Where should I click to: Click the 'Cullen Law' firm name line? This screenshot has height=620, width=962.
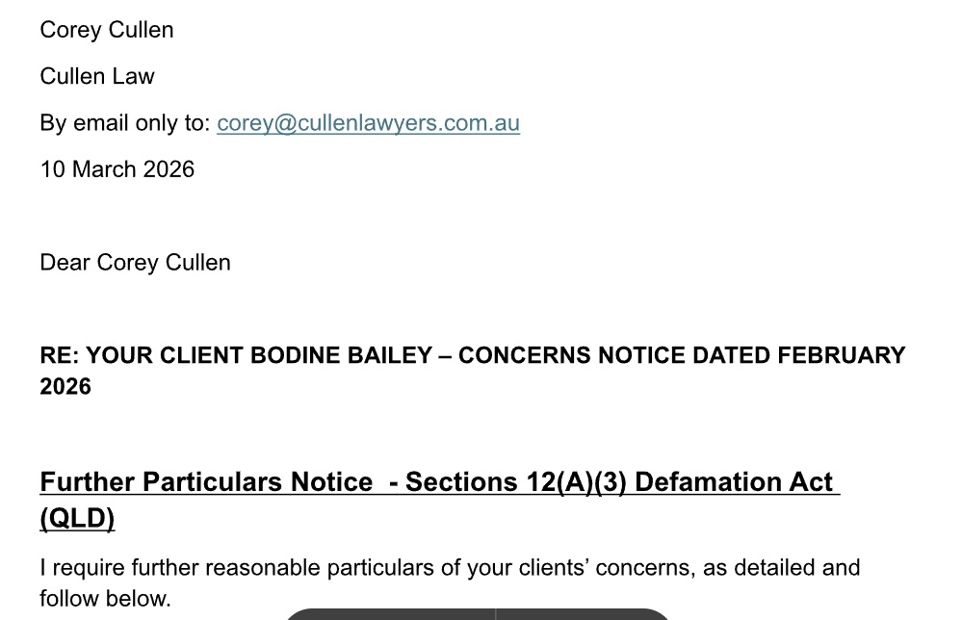pyautogui.click(x=97, y=76)
